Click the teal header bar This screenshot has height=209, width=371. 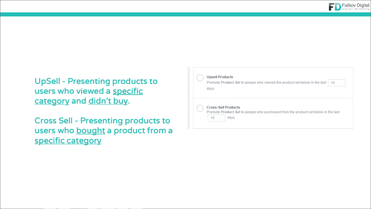[185, 14]
